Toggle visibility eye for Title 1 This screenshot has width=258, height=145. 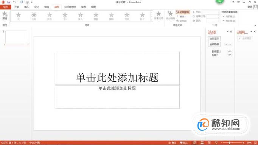230,55
